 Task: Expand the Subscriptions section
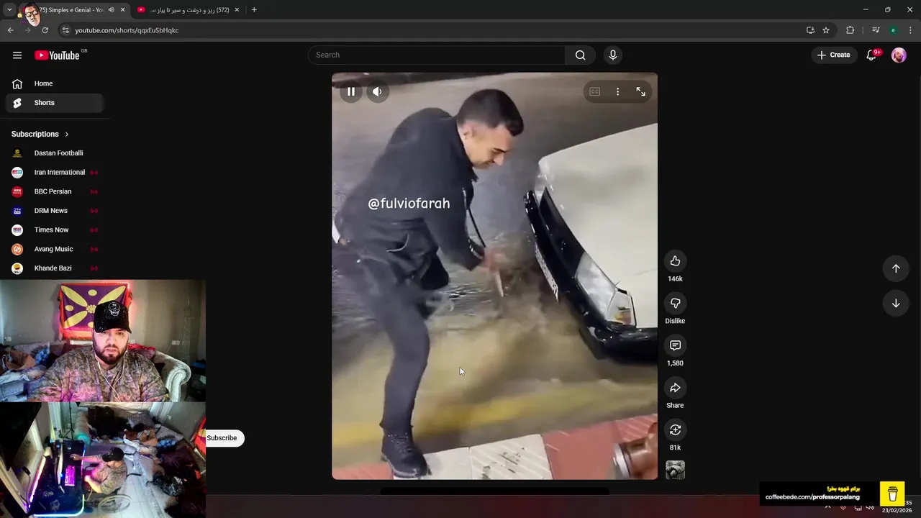40,134
